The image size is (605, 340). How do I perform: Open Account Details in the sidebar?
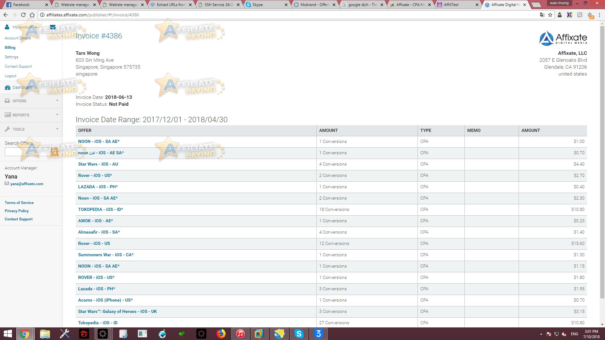tap(18, 38)
